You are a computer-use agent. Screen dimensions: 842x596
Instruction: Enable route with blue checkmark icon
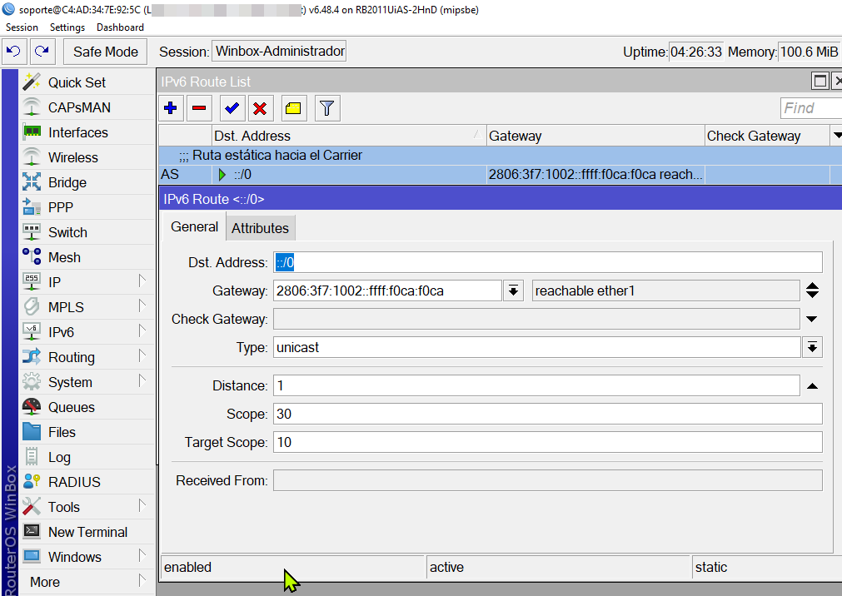click(232, 108)
